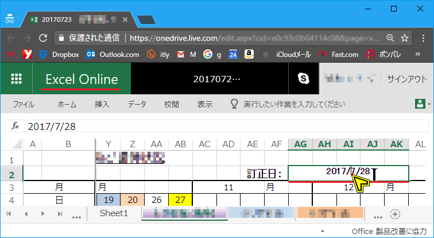Screen dimensions: 434x238
Task: Step to next sheet tab
Action: (42, 214)
